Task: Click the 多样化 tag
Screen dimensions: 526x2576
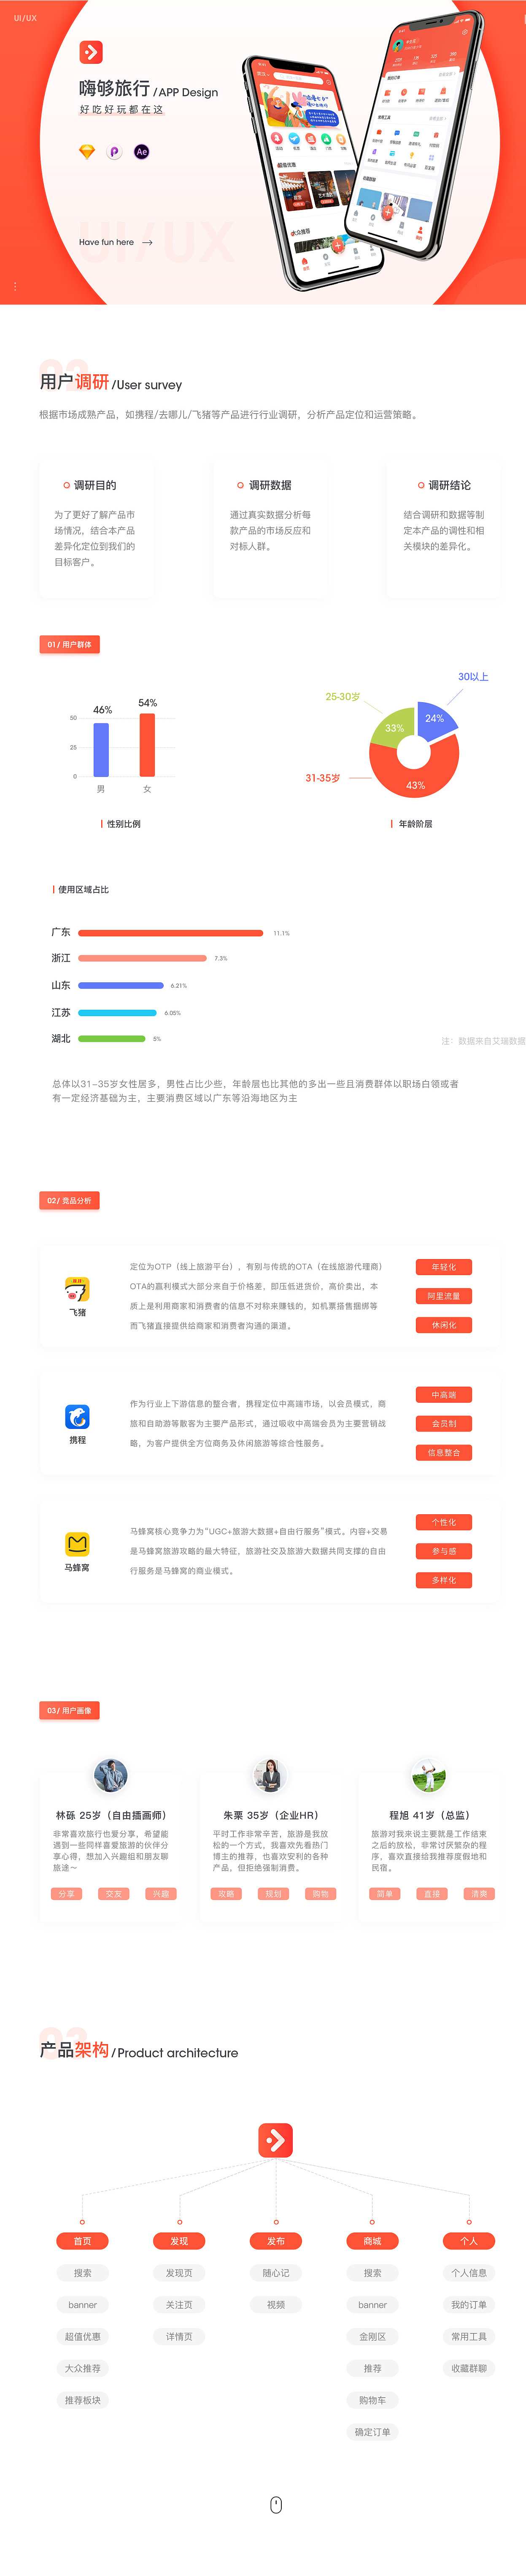Action: pyautogui.click(x=444, y=1580)
